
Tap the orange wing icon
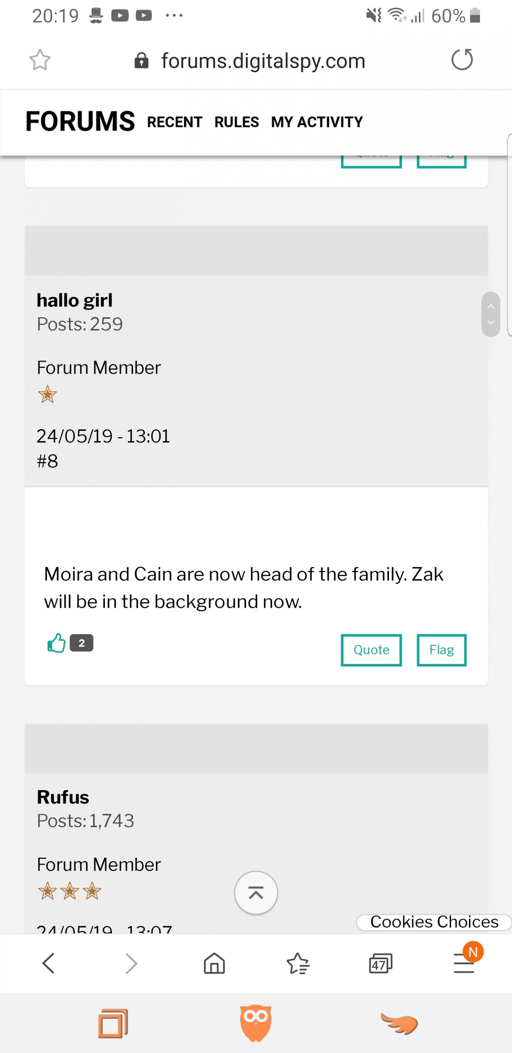399,1023
